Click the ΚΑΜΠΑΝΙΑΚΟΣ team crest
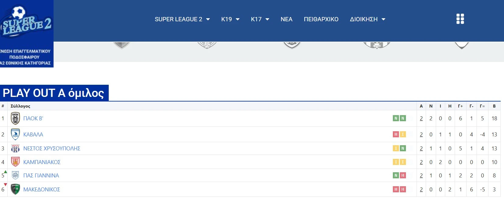 tap(15, 162)
